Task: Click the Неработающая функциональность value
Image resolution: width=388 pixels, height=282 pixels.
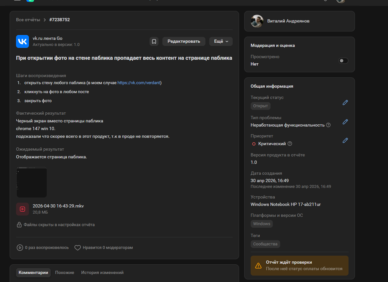Action: click(288, 125)
